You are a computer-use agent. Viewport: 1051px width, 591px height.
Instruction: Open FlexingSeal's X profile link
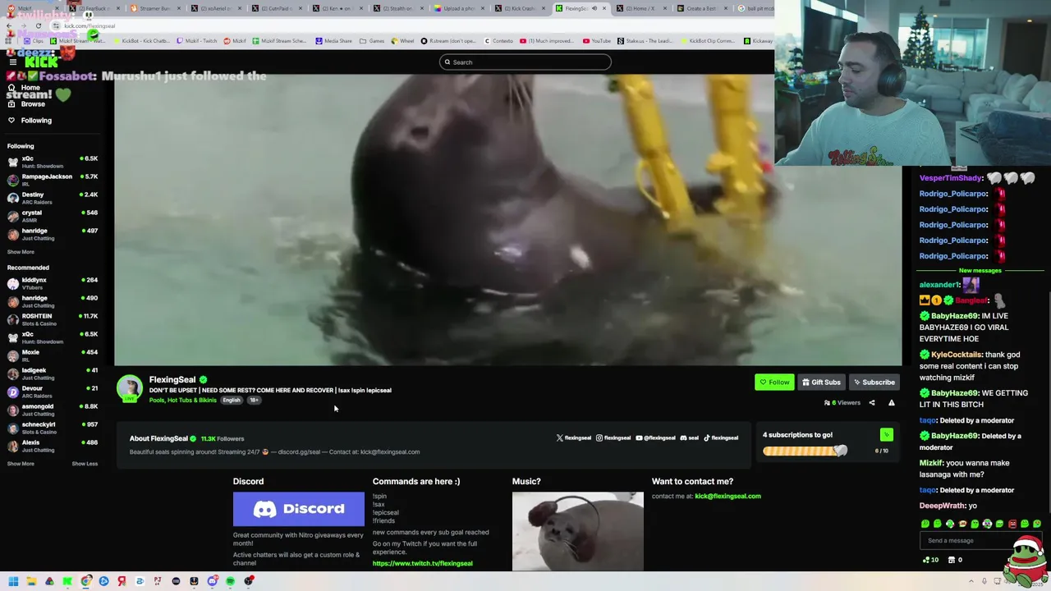tap(573, 438)
